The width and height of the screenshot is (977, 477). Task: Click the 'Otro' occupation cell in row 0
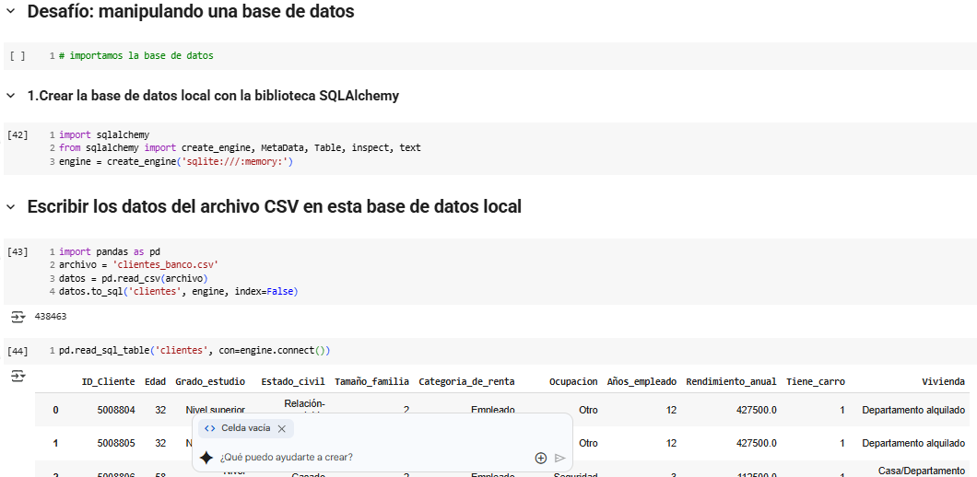588,410
